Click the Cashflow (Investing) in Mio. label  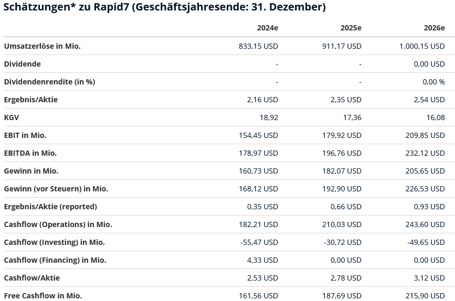pyautogui.click(x=54, y=242)
